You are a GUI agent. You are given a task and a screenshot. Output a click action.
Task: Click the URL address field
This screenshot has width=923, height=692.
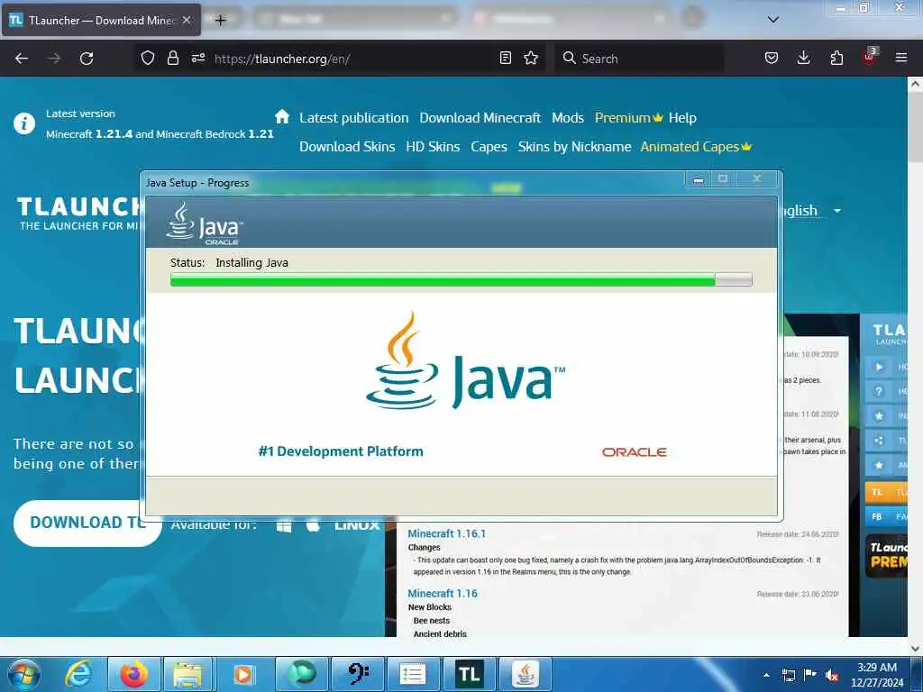[x=353, y=59]
